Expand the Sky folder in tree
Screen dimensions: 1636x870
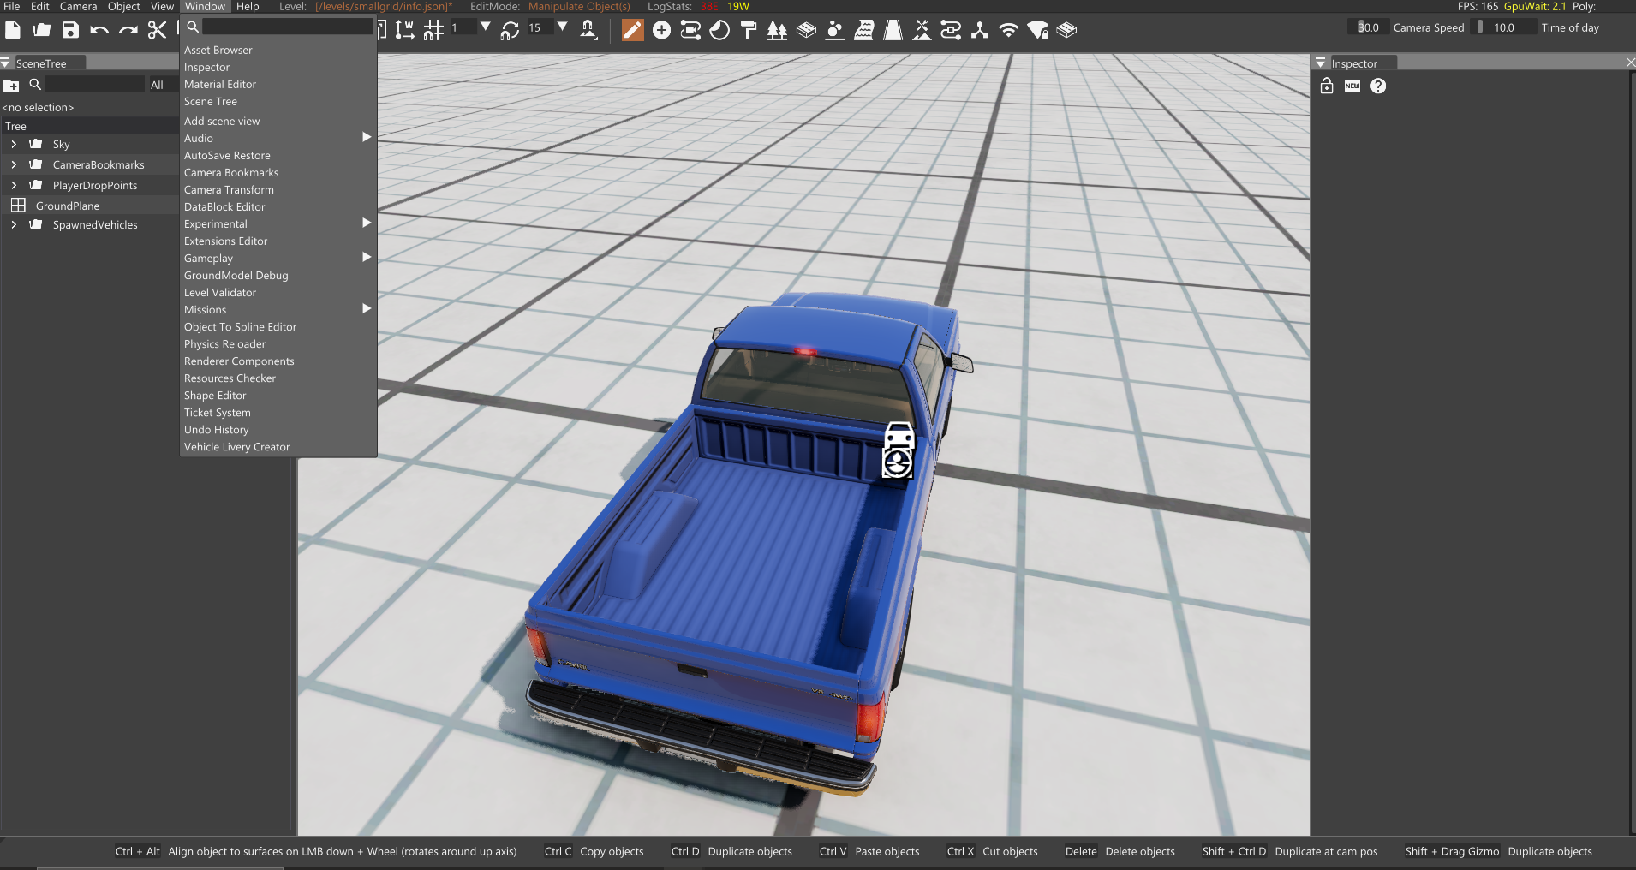click(x=14, y=144)
